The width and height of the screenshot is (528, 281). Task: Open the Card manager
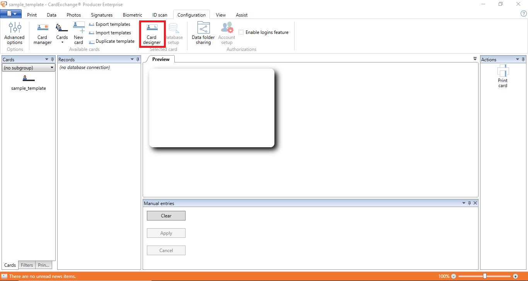click(43, 33)
